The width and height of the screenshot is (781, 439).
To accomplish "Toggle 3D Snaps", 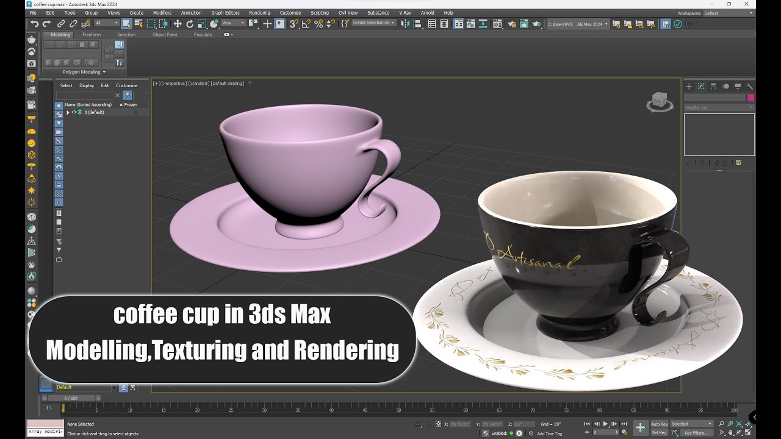I will pyautogui.click(x=293, y=24).
